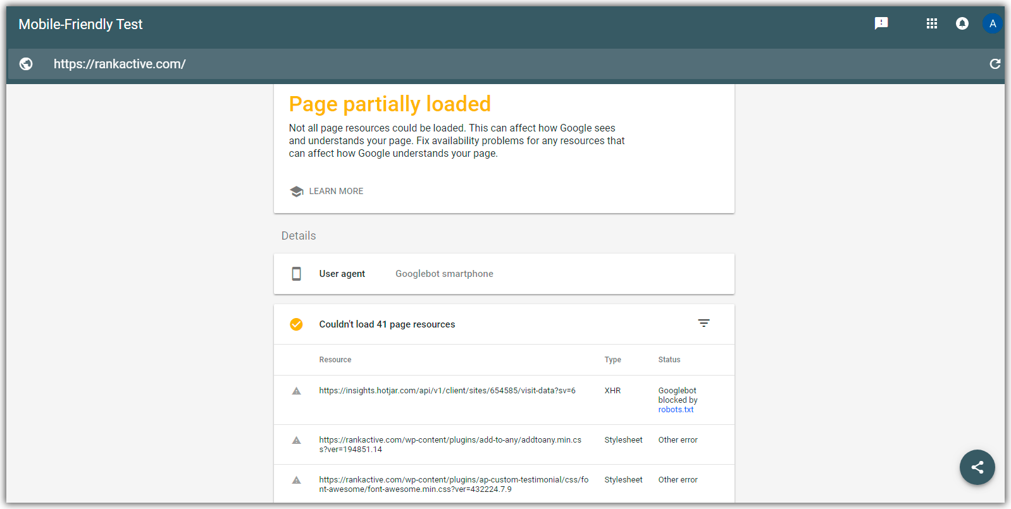Image resolution: width=1011 pixels, height=509 pixels.
Task: Open the LEARN MORE link
Action: pos(336,191)
